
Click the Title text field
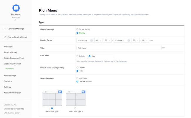click(119, 47)
